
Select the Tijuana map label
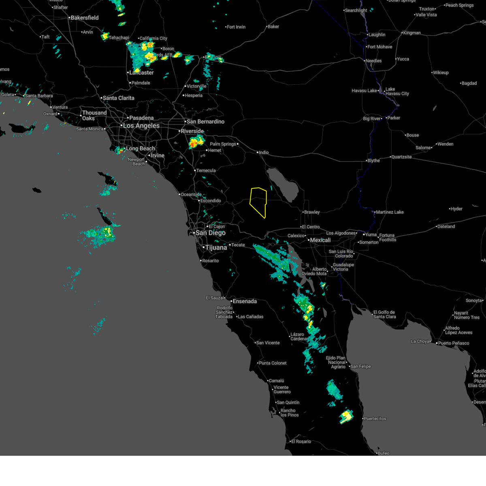(x=216, y=247)
